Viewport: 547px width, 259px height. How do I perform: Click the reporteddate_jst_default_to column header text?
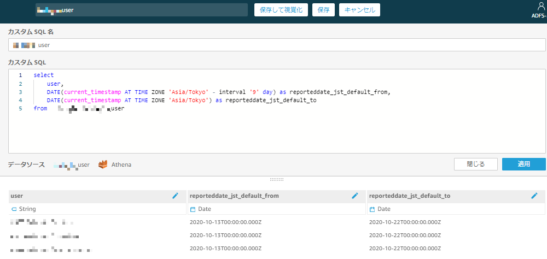click(x=410, y=196)
